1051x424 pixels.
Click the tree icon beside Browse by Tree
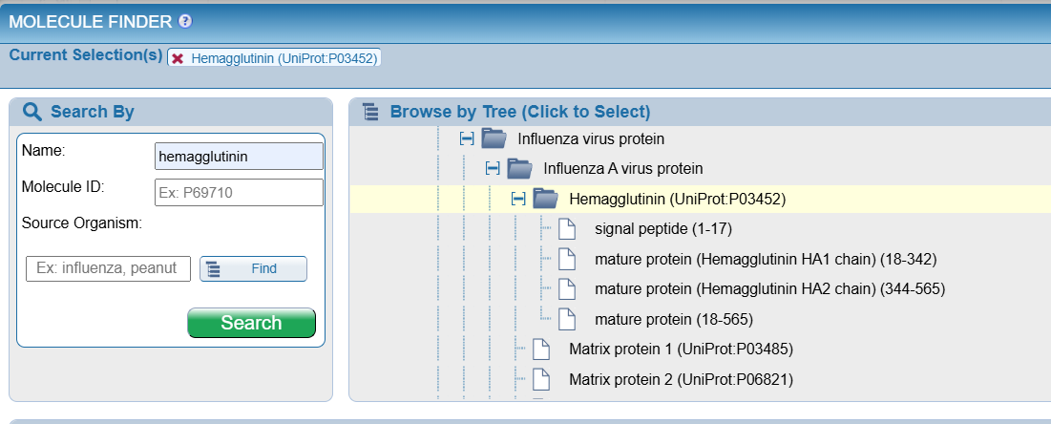[x=371, y=113]
